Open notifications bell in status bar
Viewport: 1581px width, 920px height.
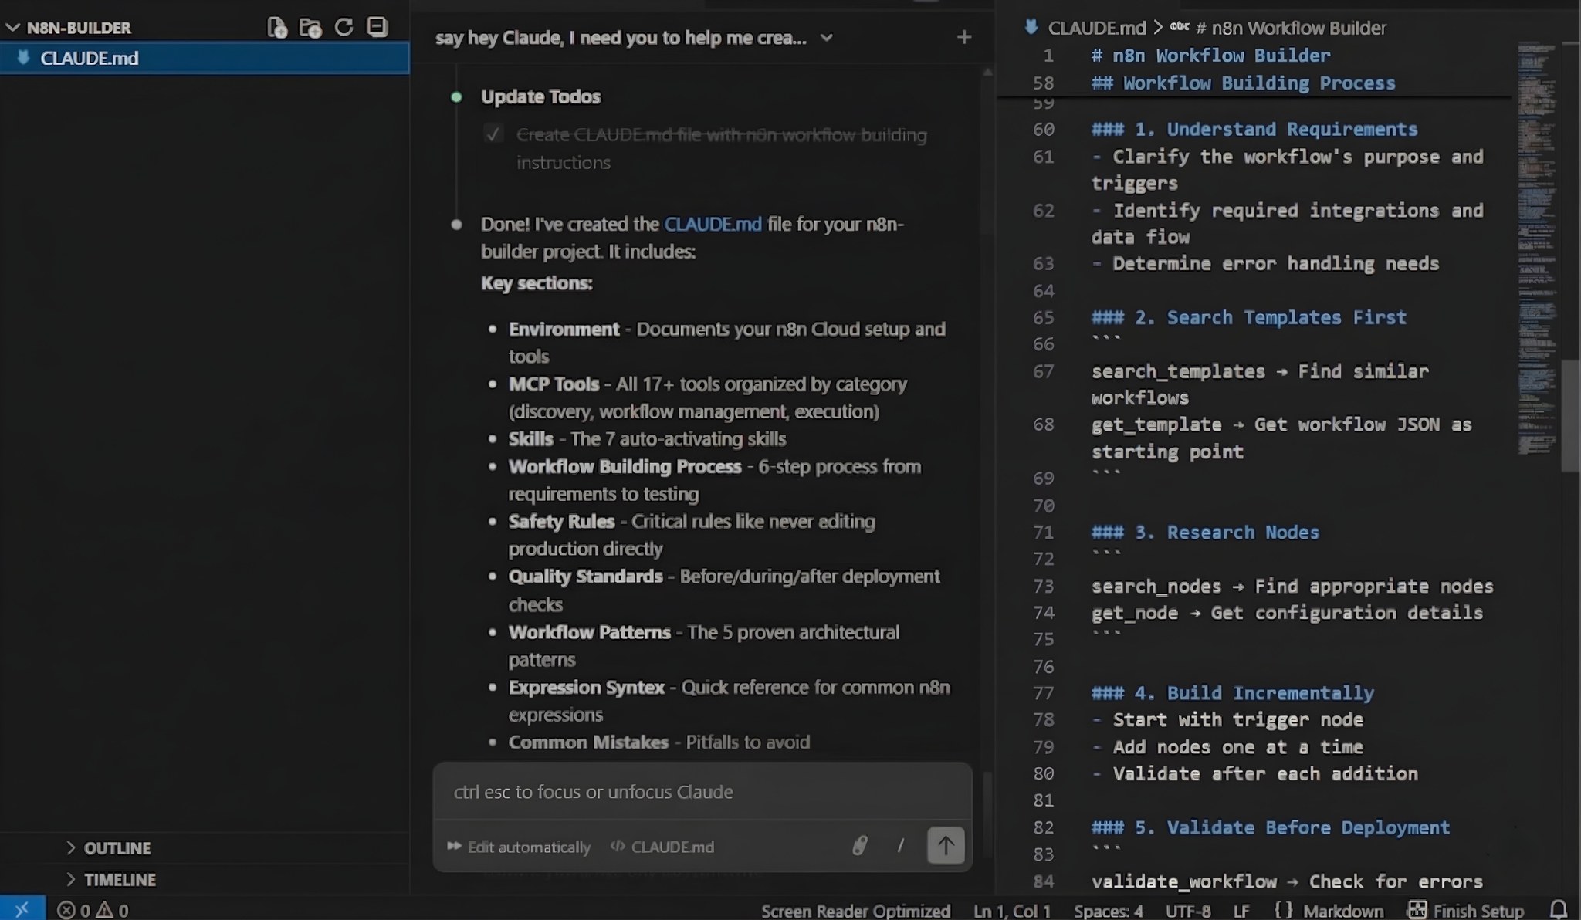(1559, 909)
